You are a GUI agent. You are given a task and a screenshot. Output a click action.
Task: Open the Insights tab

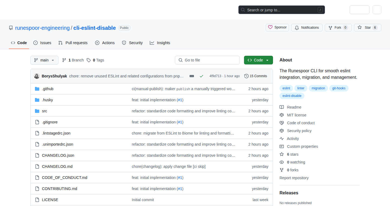pos(160,43)
